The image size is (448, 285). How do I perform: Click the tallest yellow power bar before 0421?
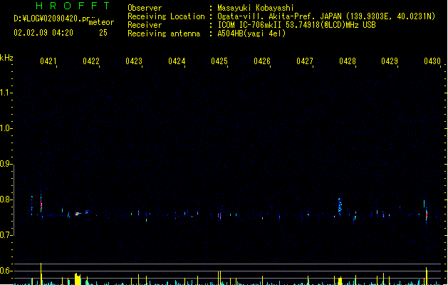[x=41, y=274]
